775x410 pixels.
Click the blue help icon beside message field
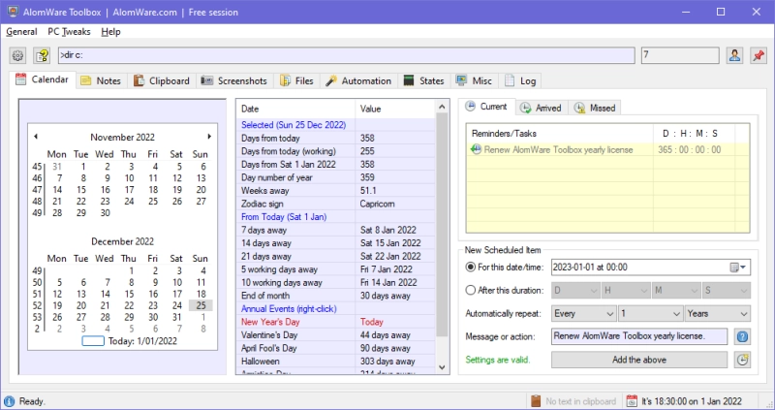[742, 336]
